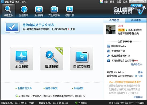Click 在线客服 online support
Image resolution: width=147 pixels, height=105 pixels.
pyautogui.click(x=140, y=103)
